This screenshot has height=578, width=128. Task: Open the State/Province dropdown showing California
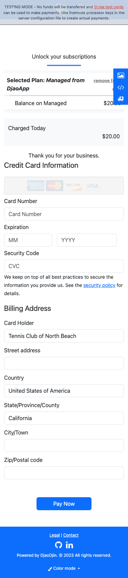coord(64,418)
